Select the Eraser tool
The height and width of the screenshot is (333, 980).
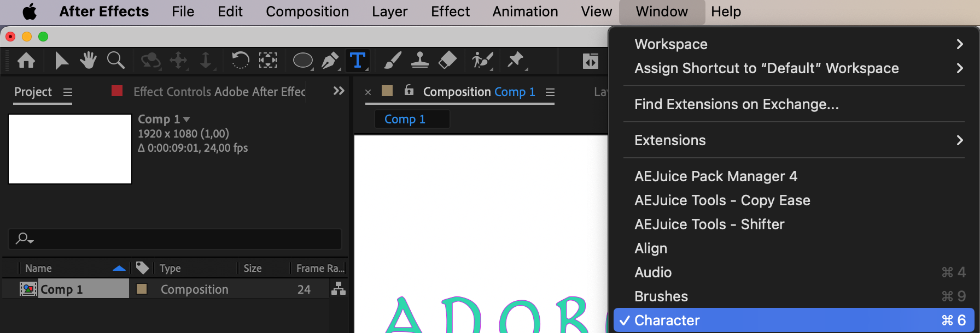[447, 61]
